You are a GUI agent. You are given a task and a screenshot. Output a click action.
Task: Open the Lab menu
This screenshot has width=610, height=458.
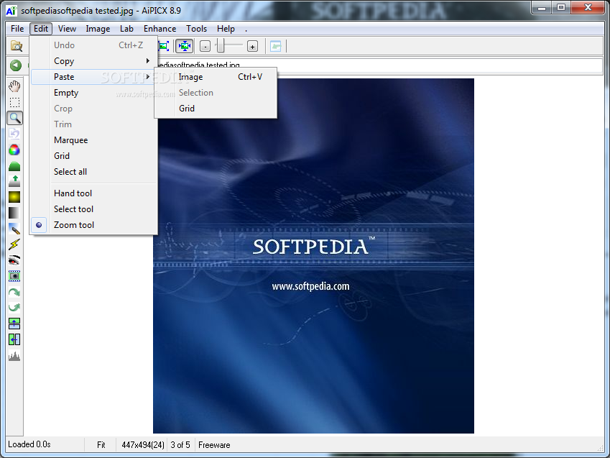point(126,29)
